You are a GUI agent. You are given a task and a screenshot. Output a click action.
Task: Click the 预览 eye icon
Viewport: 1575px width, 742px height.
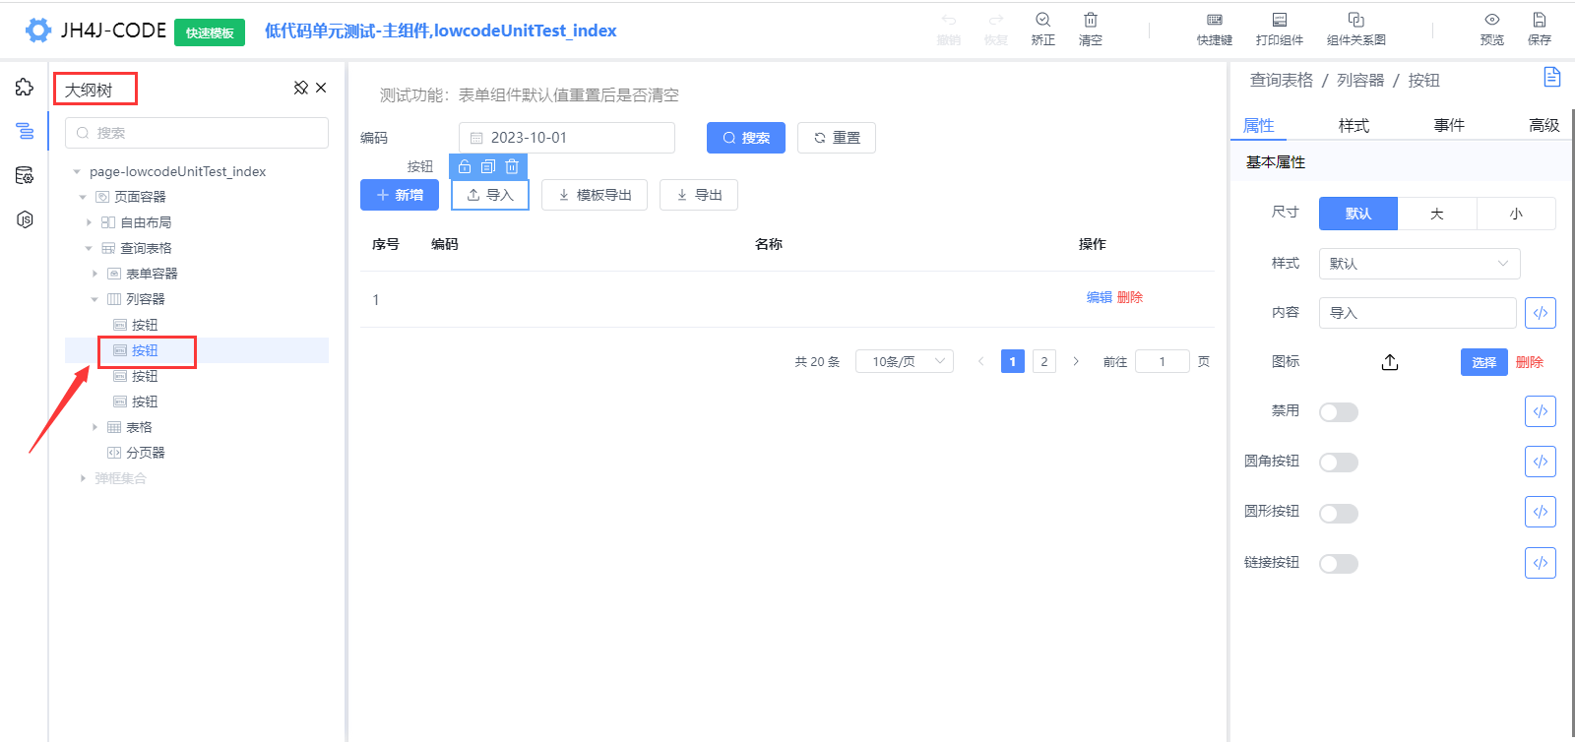[1492, 20]
